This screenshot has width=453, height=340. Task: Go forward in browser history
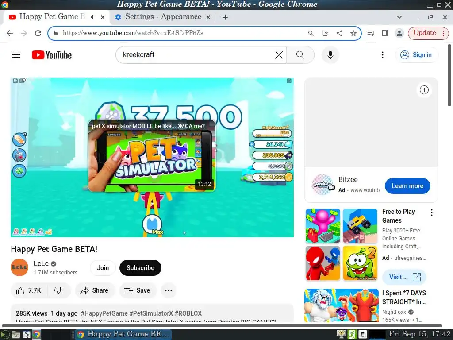click(24, 33)
